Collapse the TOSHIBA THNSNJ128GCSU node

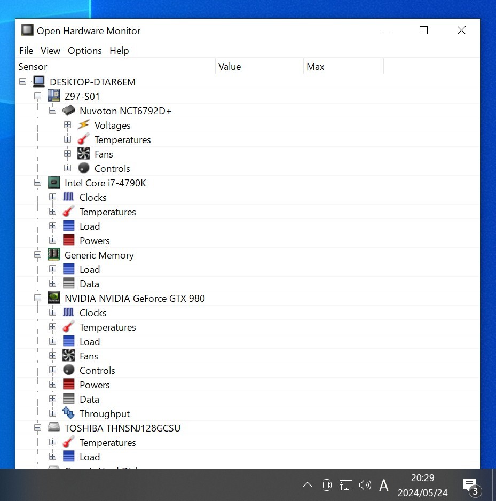point(38,427)
